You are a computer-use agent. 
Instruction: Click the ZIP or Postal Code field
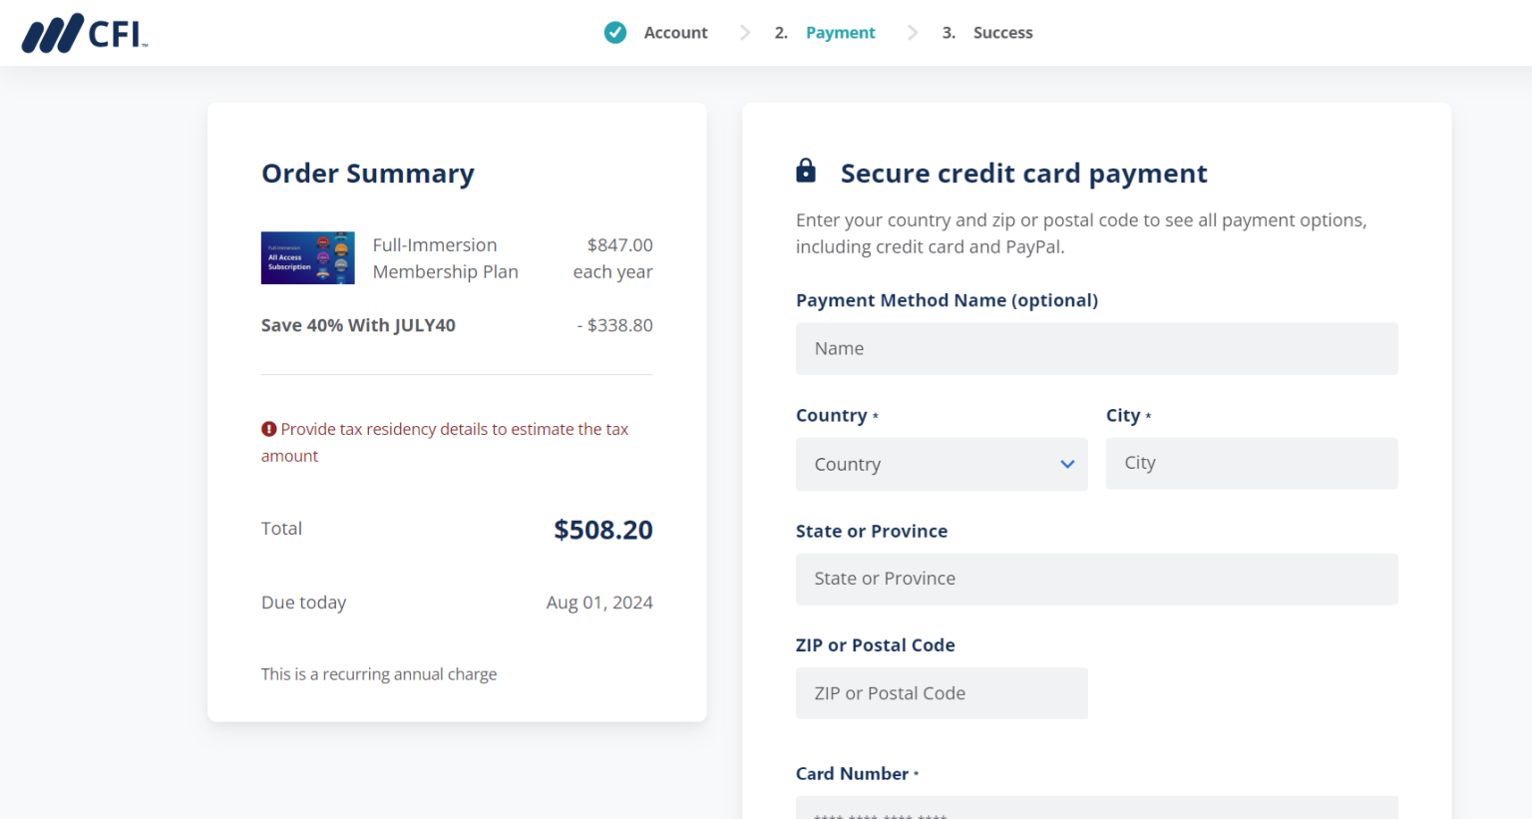pos(941,692)
